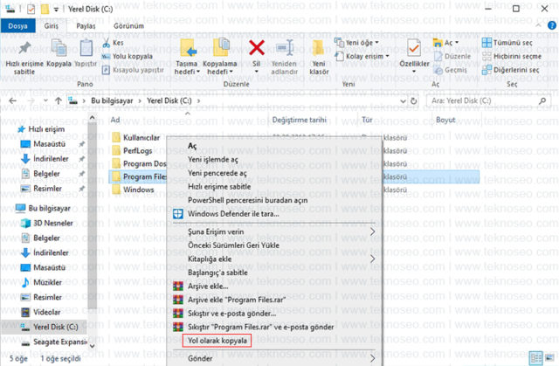Viewport: 559px width, 366px height.
Task: Click Geçmiş history in ribbon
Action: tap(451, 70)
